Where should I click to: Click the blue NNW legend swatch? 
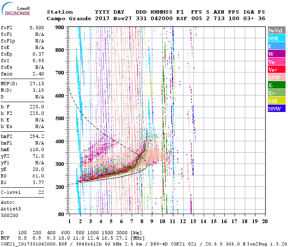pos(276,109)
